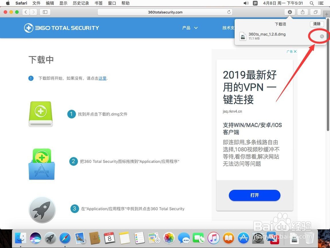
Task: Open App Store from the dock
Action: pos(243,238)
